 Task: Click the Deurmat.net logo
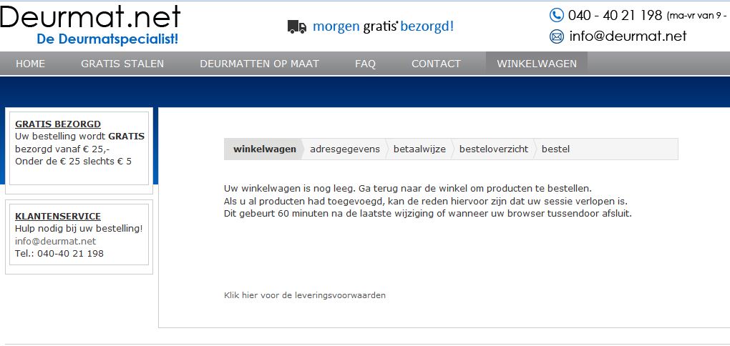coord(90,16)
